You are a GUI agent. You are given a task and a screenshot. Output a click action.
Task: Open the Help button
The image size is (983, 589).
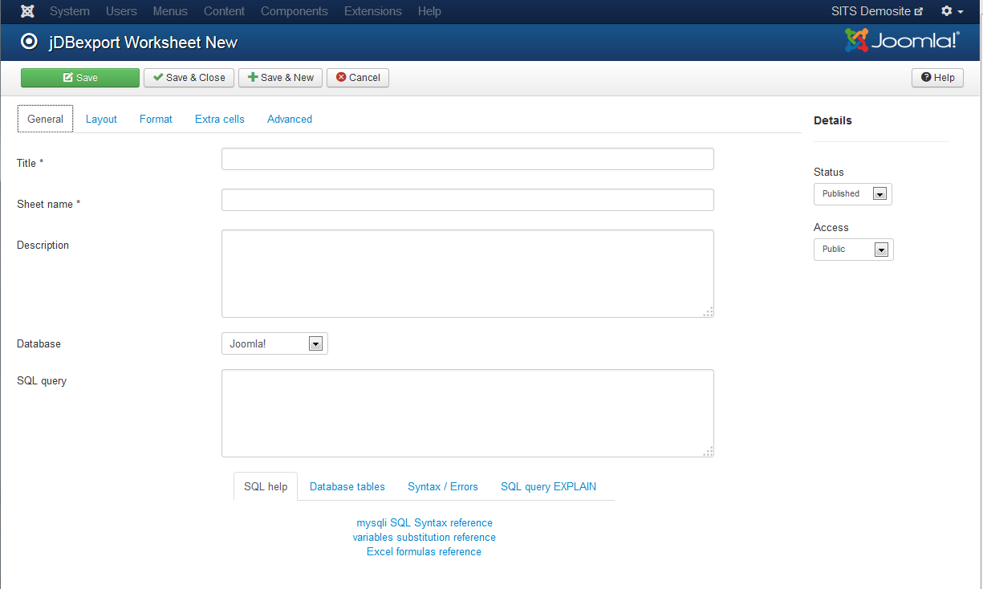[x=937, y=78]
